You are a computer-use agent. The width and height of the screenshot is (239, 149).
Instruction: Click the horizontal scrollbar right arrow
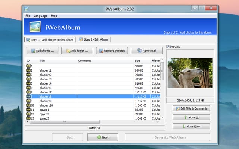coord(158,121)
